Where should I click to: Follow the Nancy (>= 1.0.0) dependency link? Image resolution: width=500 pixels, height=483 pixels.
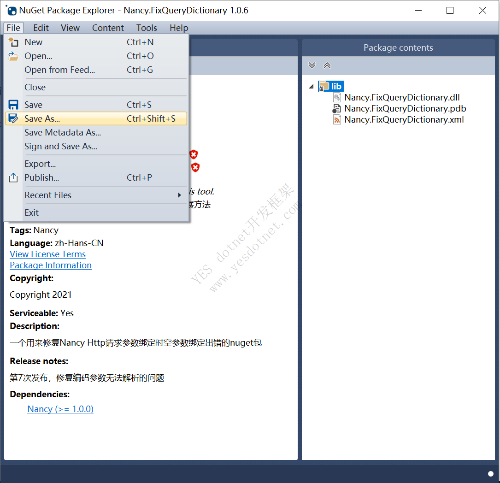click(60, 409)
